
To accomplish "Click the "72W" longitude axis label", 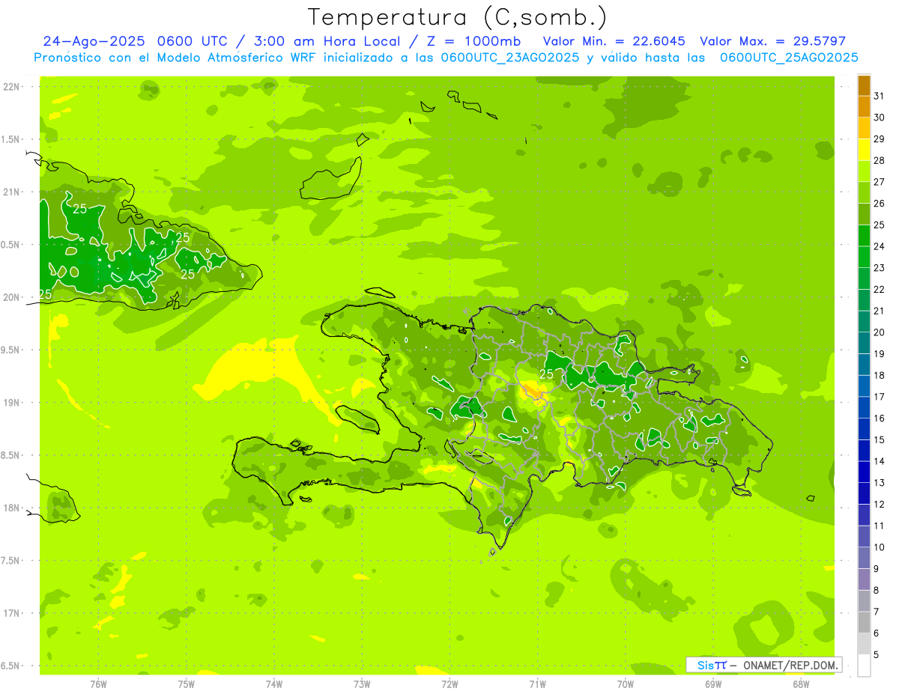I will [x=449, y=684].
